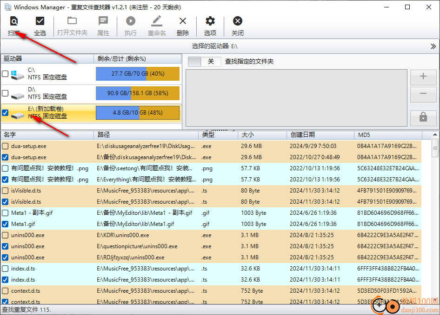The image size is (440, 315).
Task: Start a scan with the 扫描 icon
Action: (x=14, y=21)
